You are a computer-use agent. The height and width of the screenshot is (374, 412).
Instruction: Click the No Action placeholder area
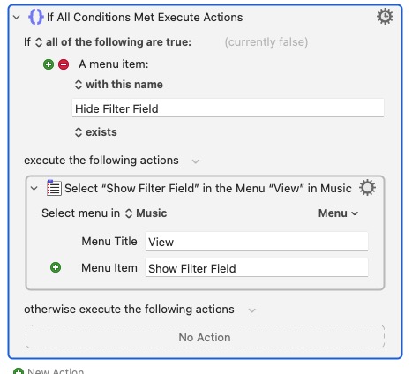click(205, 337)
